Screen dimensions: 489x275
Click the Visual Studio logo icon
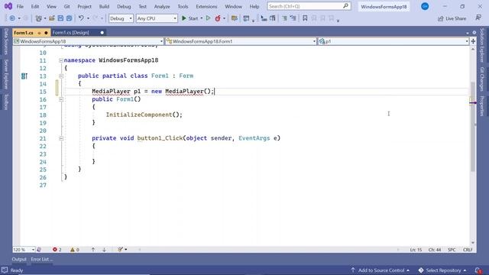8,6
